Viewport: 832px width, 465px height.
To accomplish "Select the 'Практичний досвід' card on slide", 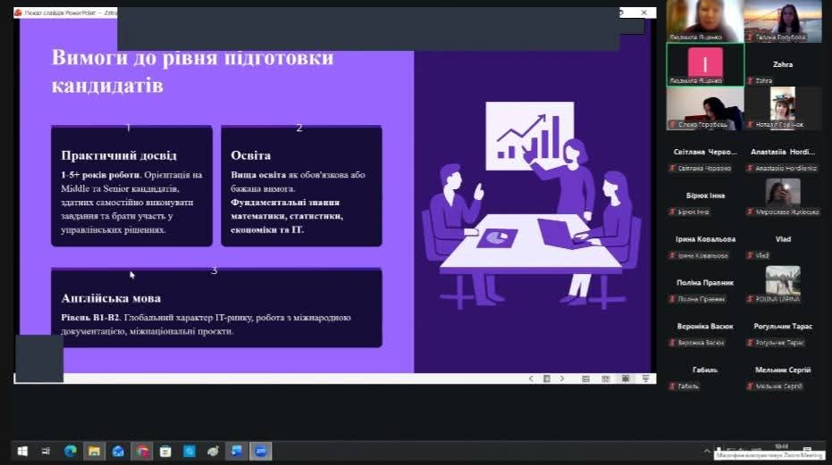I will tap(131, 187).
